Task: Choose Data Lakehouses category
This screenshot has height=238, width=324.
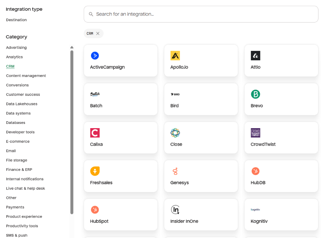Action: (x=22, y=104)
